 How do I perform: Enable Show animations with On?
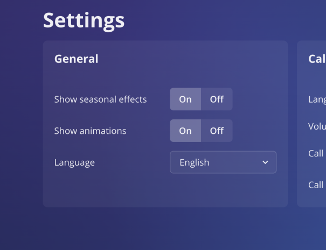click(x=185, y=131)
